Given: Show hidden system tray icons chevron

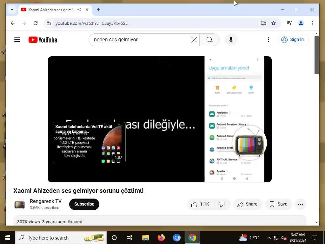Looking at the screenshot, I should (x=269, y=238).
